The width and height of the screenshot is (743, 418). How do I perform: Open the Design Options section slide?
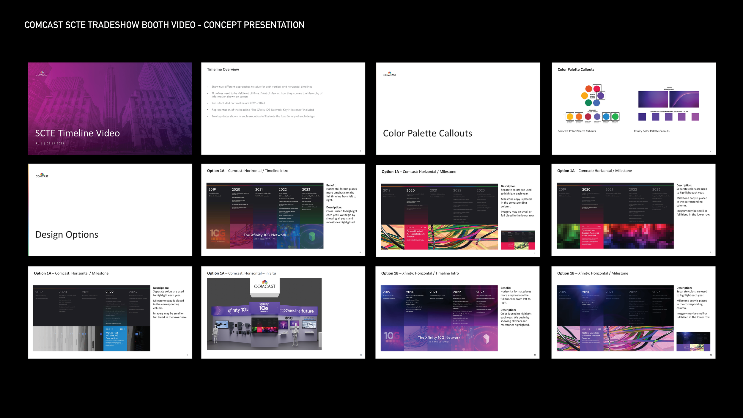click(x=110, y=210)
